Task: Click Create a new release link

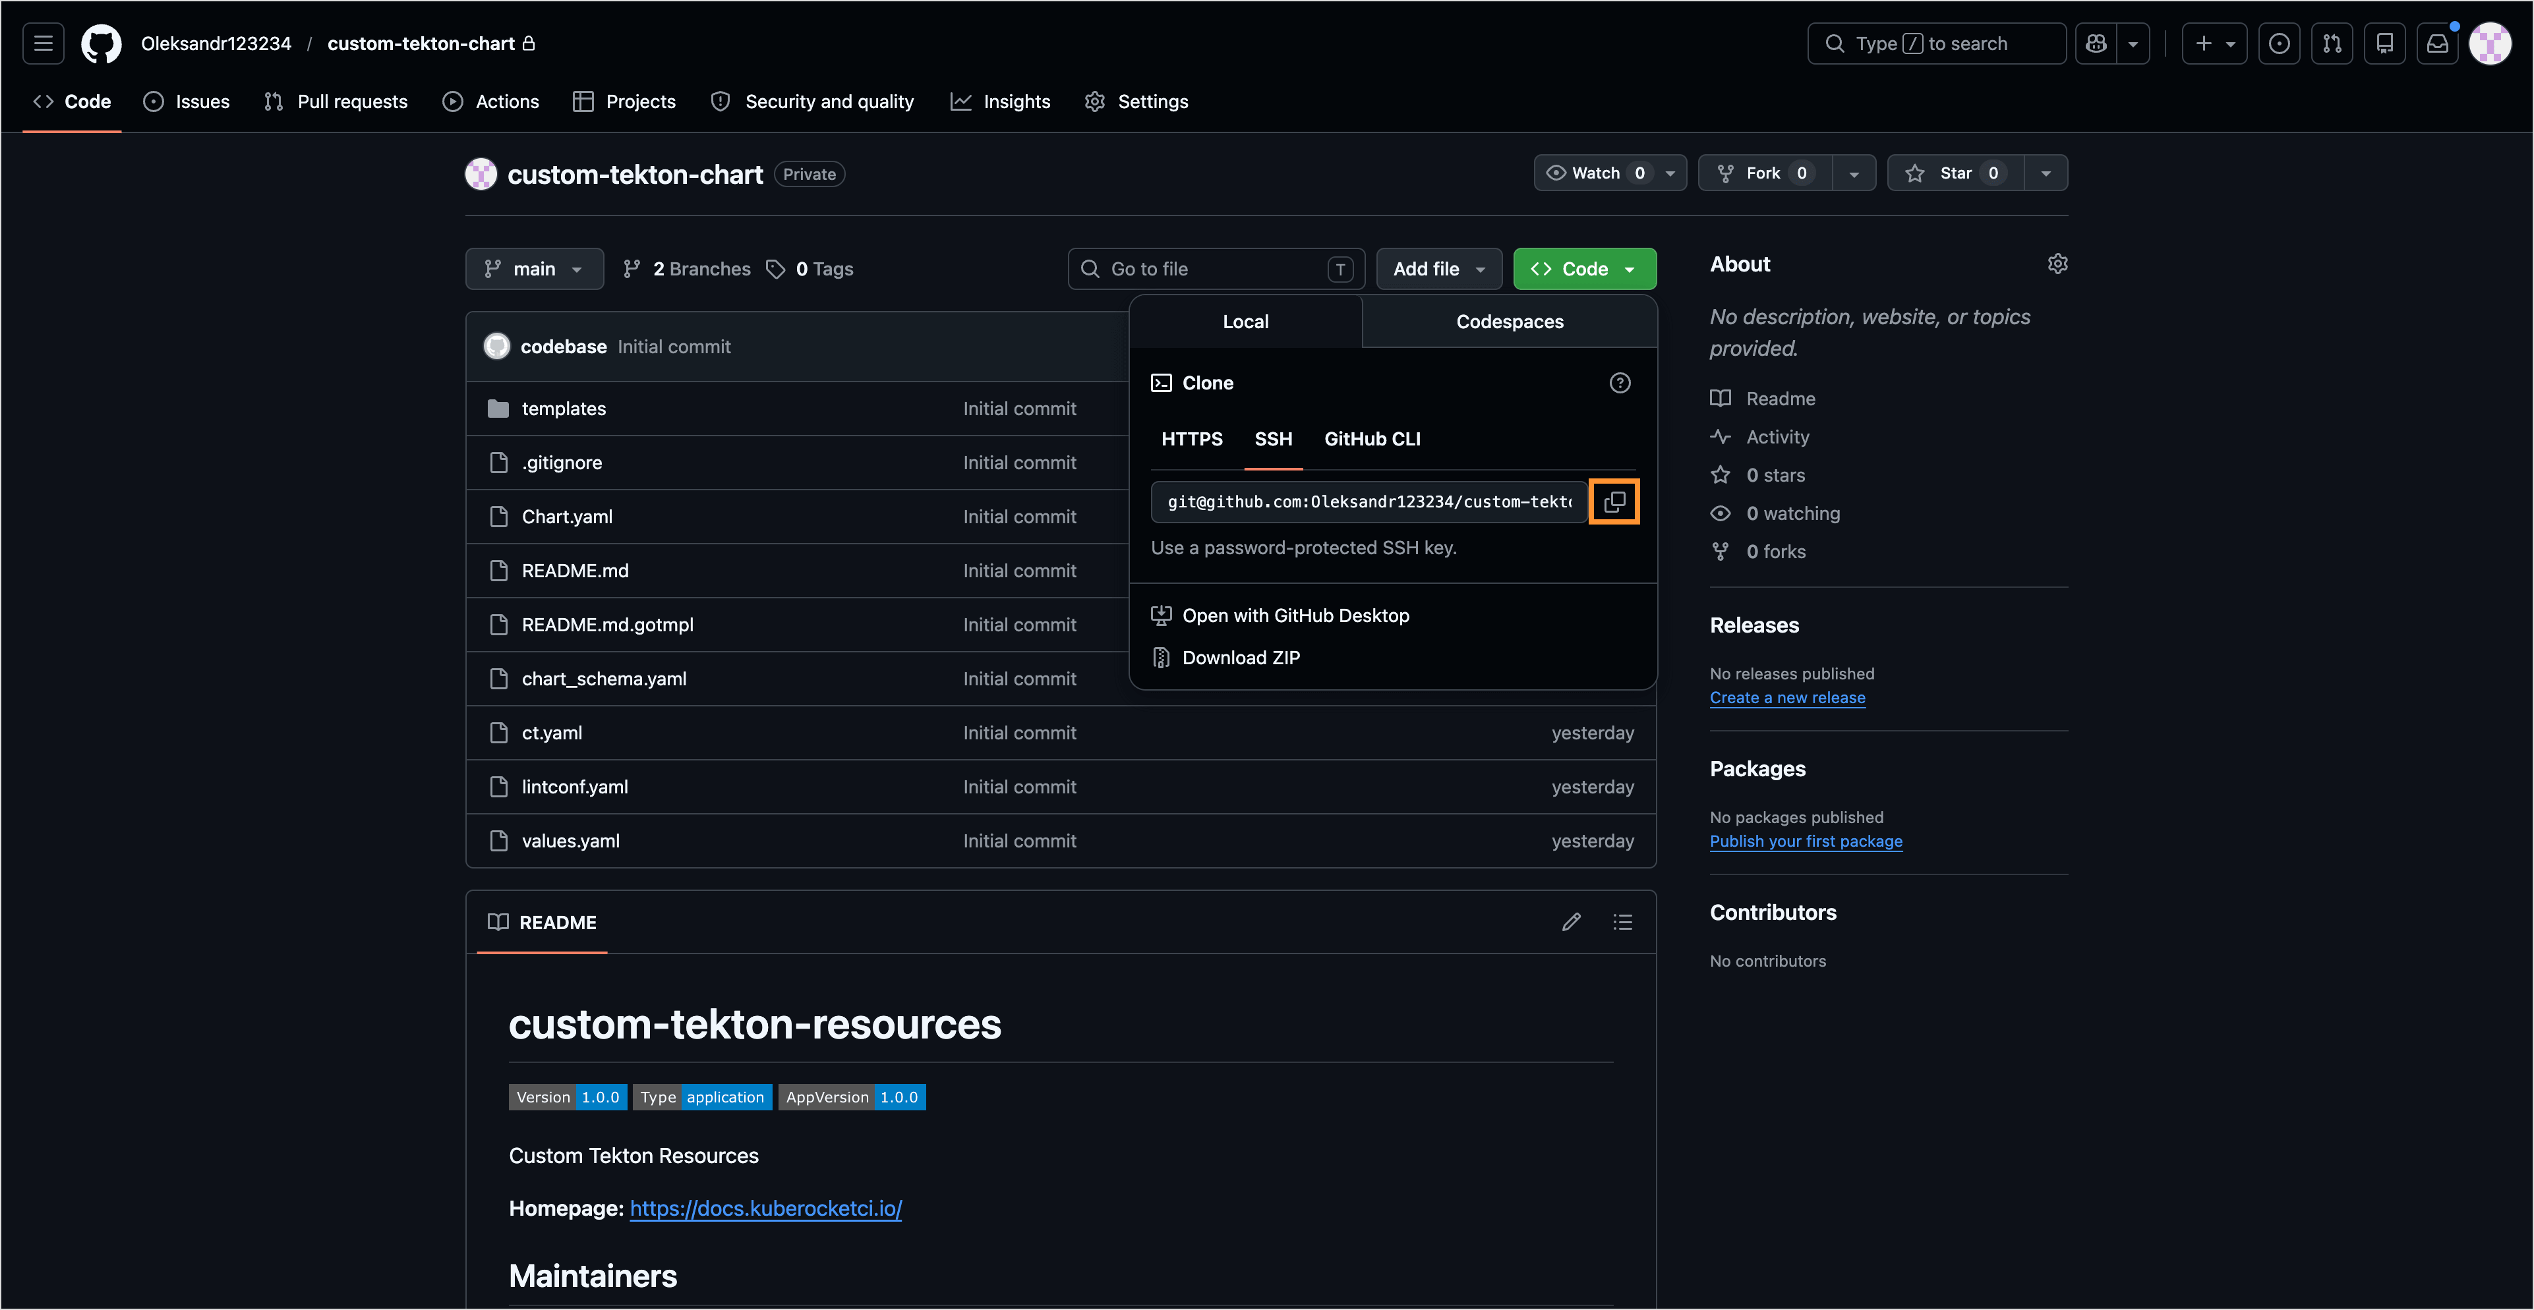Action: [x=1787, y=697]
